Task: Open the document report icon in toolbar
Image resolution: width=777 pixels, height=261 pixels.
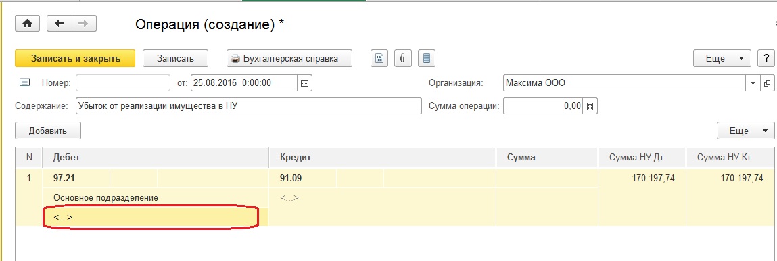Action: [x=379, y=58]
